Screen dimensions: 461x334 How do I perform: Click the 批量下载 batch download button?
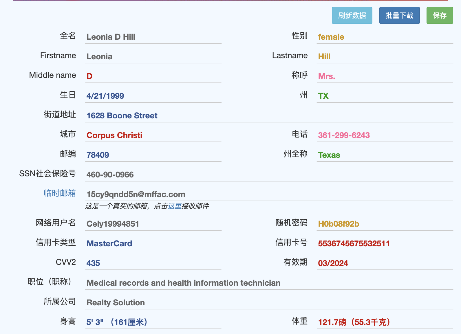pos(399,15)
